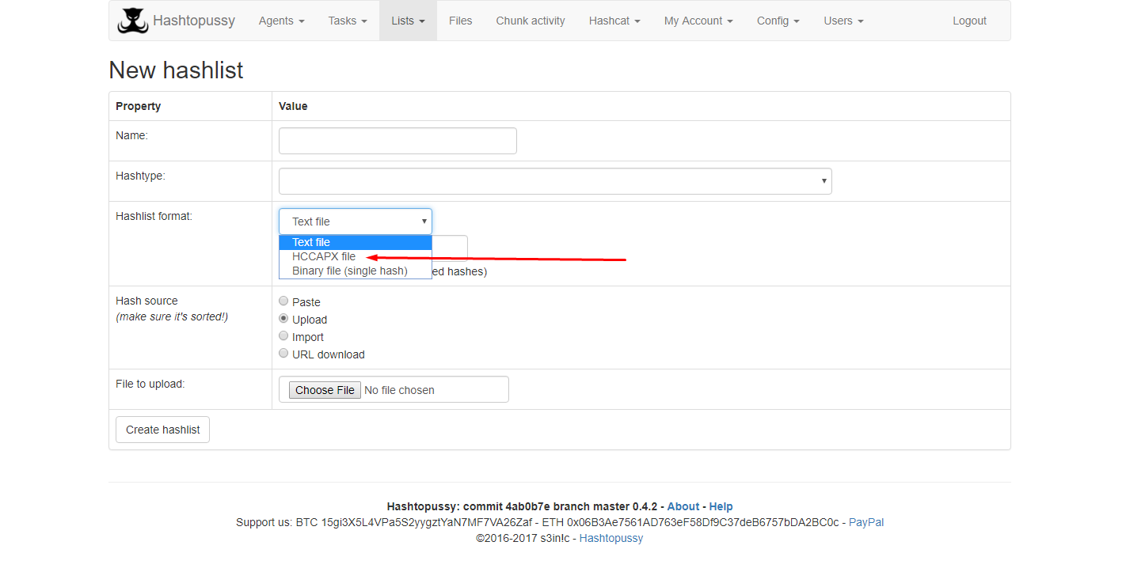Click the Name input field
The height and width of the screenshot is (572, 1126).
click(x=397, y=140)
